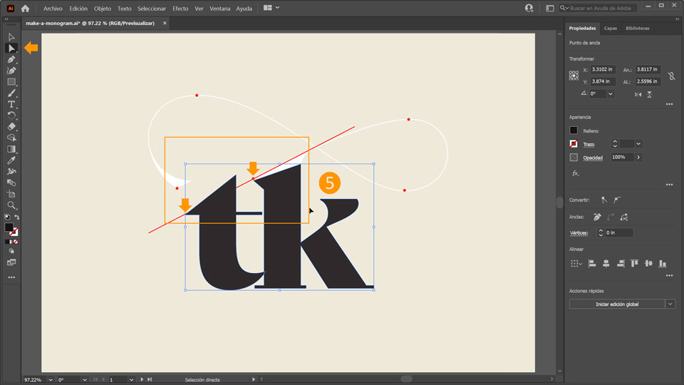Go to the Illustrator Home screen
Image resolution: width=684 pixels, height=385 pixels.
point(26,9)
